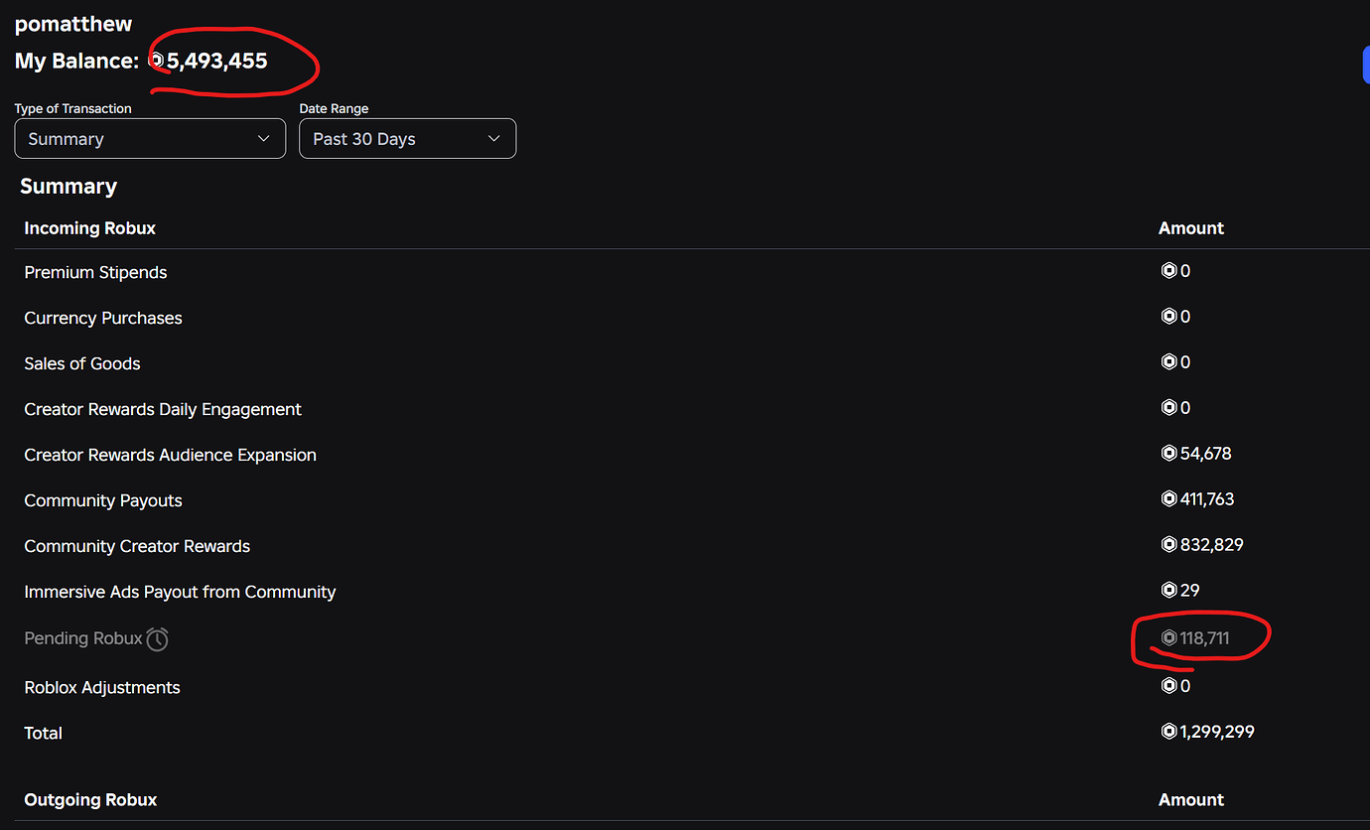The height and width of the screenshot is (830, 1370).
Task: Click the Robux icon in Premium Stipends row
Action: pyautogui.click(x=1169, y=271)
